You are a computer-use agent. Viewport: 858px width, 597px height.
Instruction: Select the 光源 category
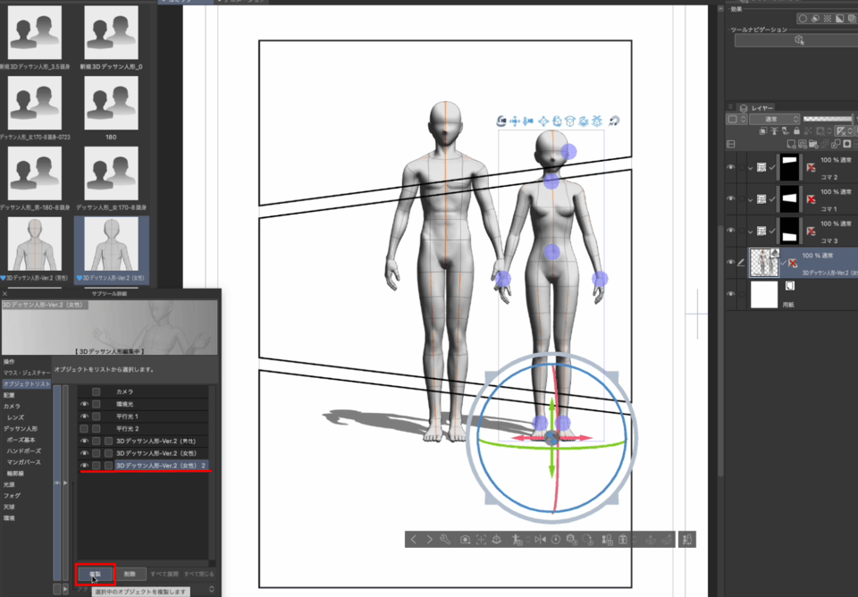(9, 484)
